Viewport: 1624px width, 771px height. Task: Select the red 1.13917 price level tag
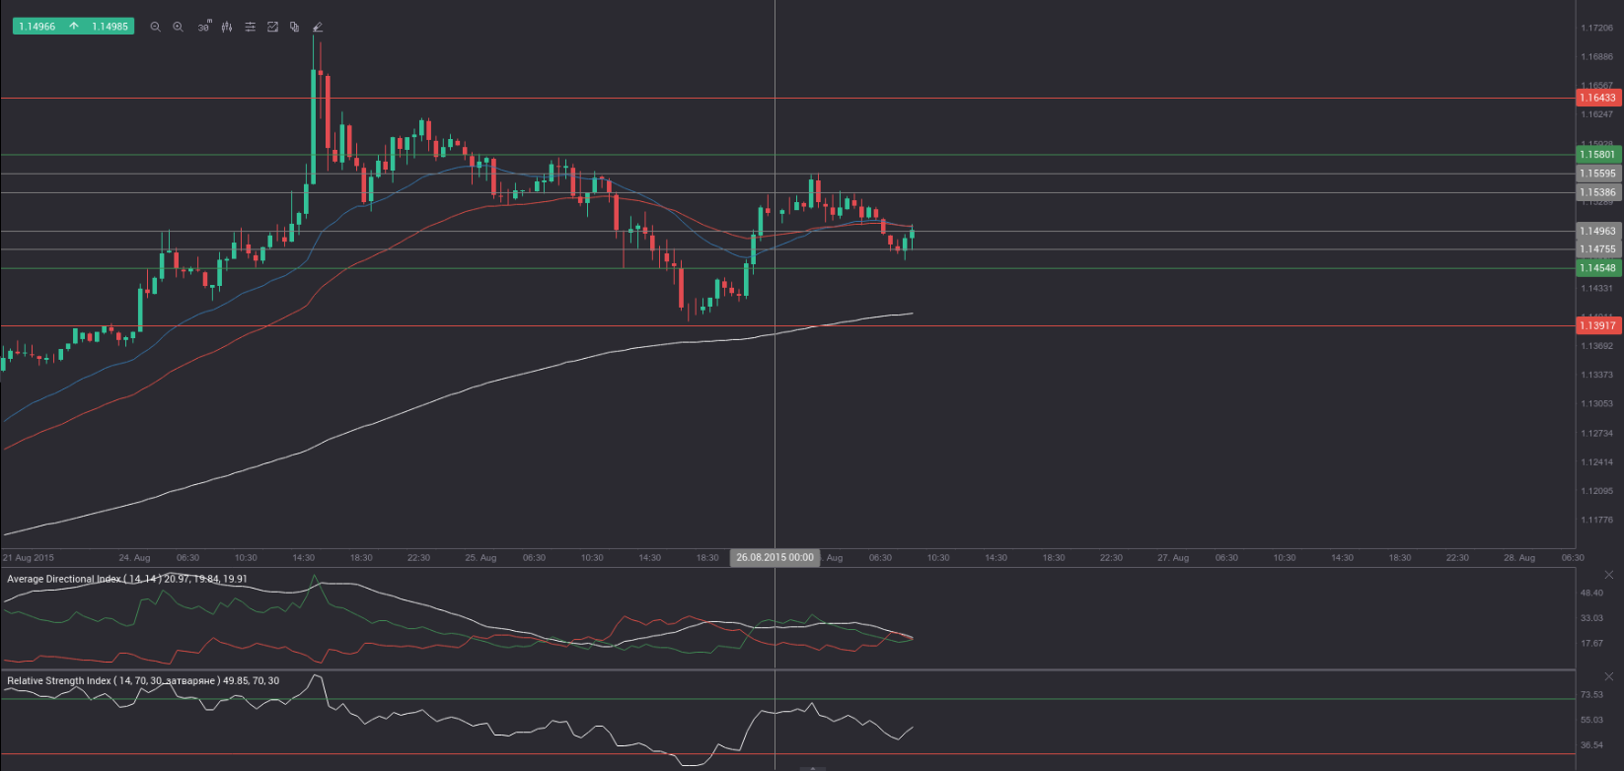coord(1597,325)
